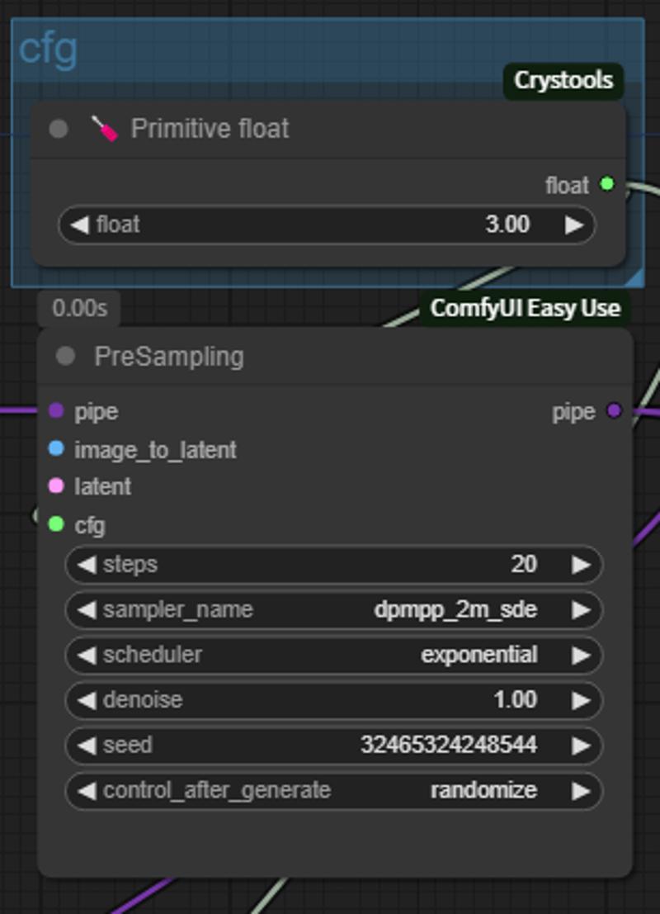This screenshot has width=660, height=914.
Task: Click the blue image_to_latent input port
Action: point(56,449)
